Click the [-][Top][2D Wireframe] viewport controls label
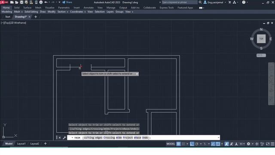 coord(13,23)
